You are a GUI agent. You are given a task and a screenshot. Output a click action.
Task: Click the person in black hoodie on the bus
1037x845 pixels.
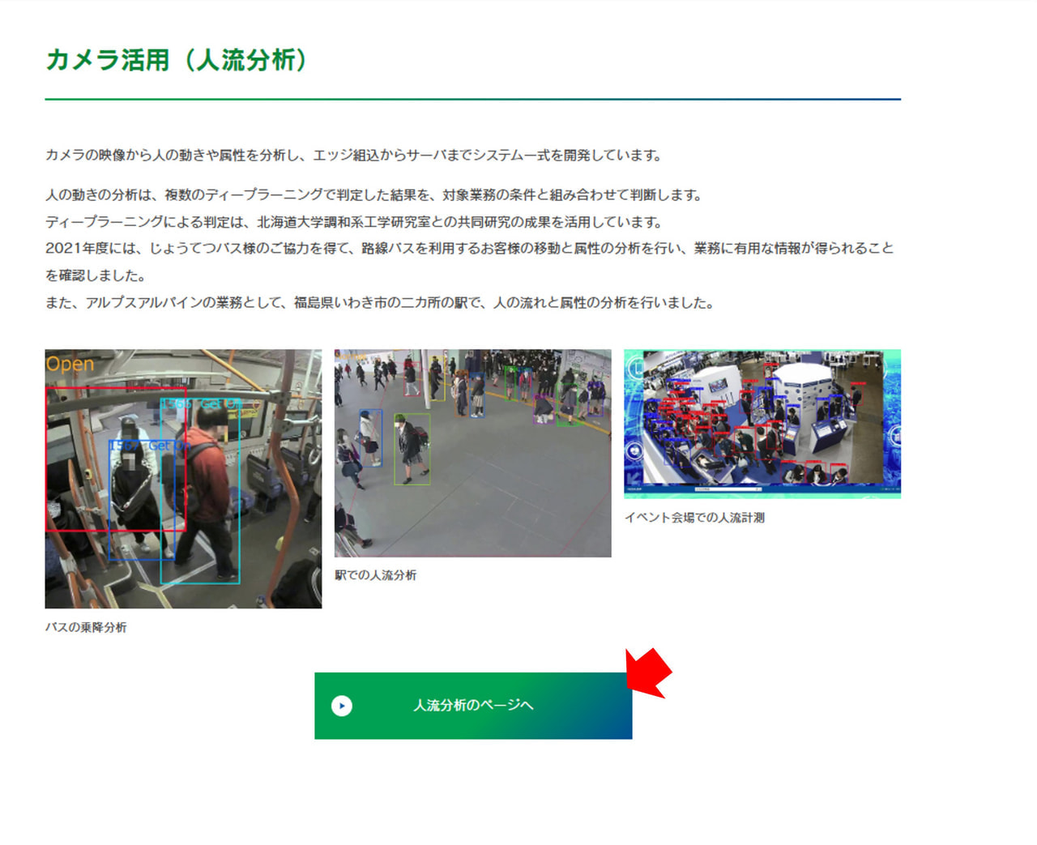tap(134, 486)
